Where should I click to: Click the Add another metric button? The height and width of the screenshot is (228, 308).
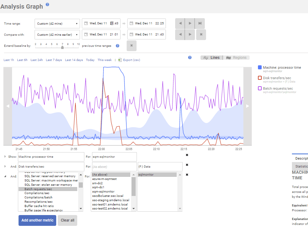[37, 220]
